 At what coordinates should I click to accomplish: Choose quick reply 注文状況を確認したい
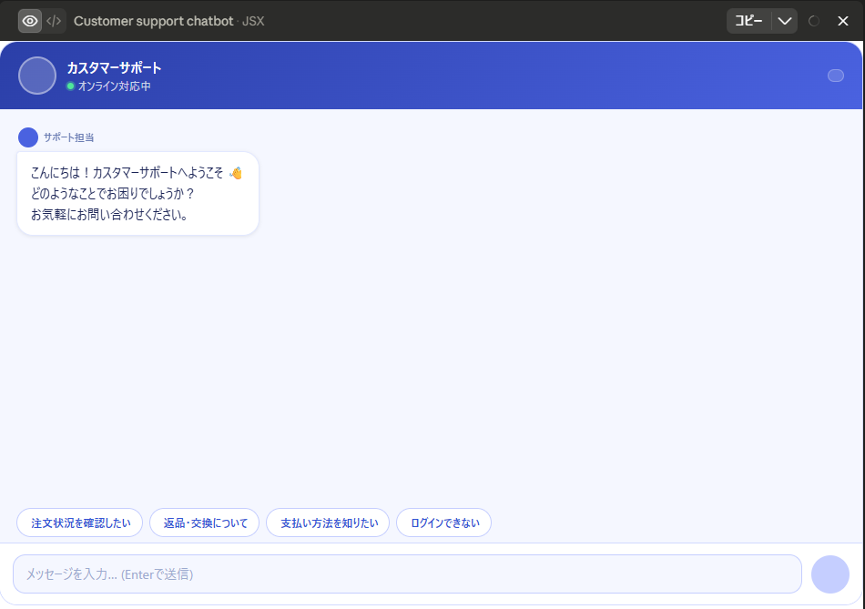(x=80, y=523)
